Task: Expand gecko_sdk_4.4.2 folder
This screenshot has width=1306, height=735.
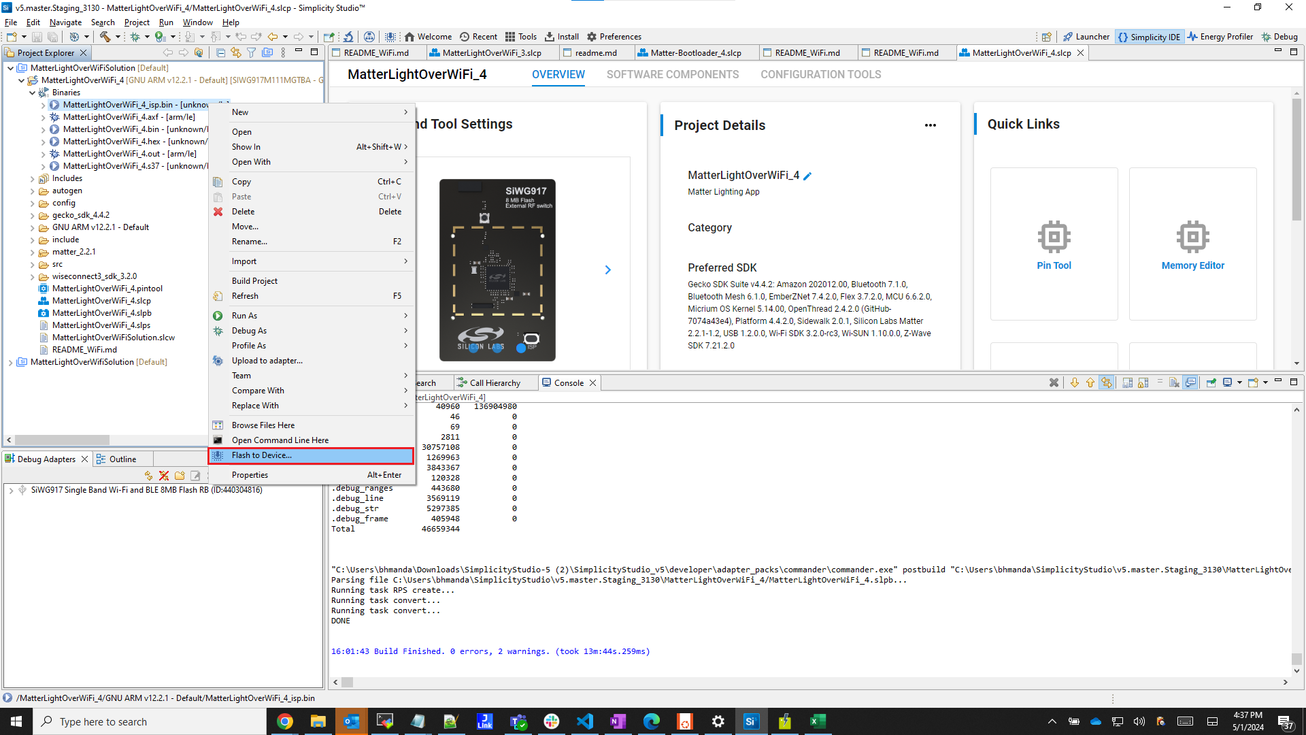Action: [32, 216]
